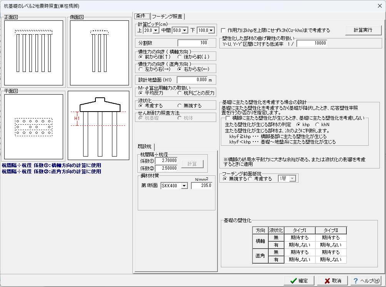
Task: Toggle 橋脚に主たる塑性化が生じるとき checkbox
Action: (x=228, y=118)
